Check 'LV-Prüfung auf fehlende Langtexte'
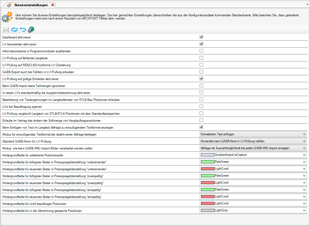The width and height of the screenshot is (310, 226). [201, 58]
